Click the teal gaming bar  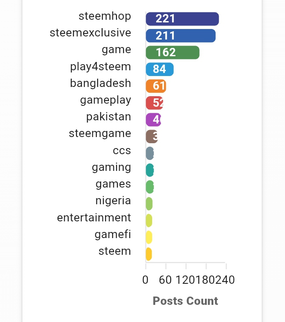150,170
